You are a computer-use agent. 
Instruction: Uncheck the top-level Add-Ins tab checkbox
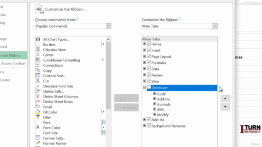coord(149,119)
